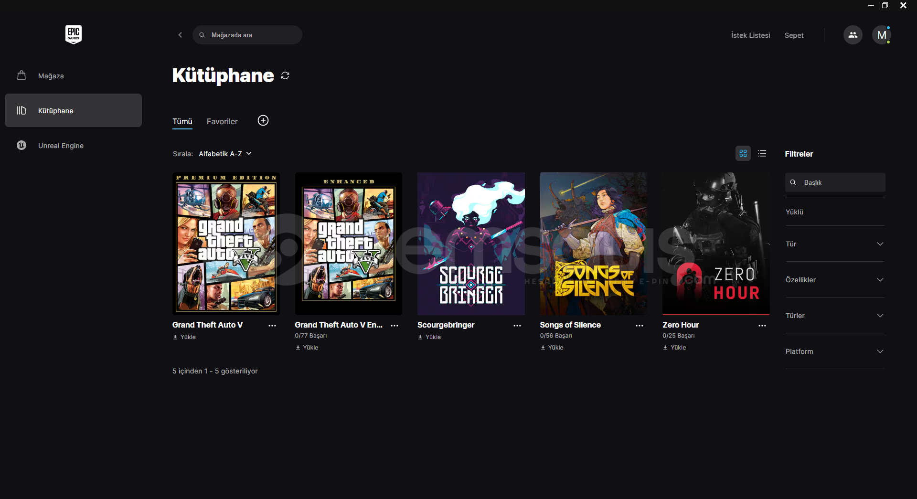Viewport: 917px width, 499px height.
Task: Go back with the back arrow
Action: 180,35
